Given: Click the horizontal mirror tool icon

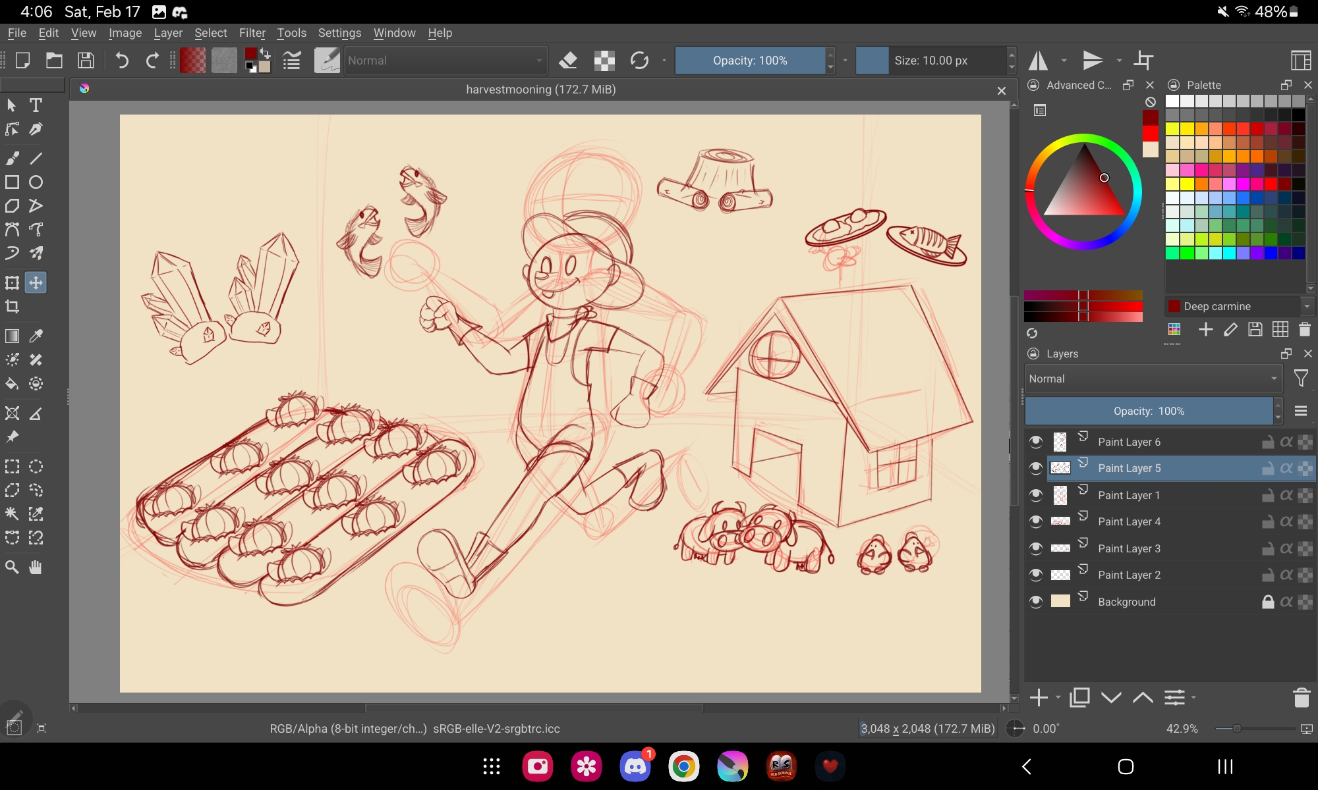Looking at the screenshot, I should [x=1039, y=61].
